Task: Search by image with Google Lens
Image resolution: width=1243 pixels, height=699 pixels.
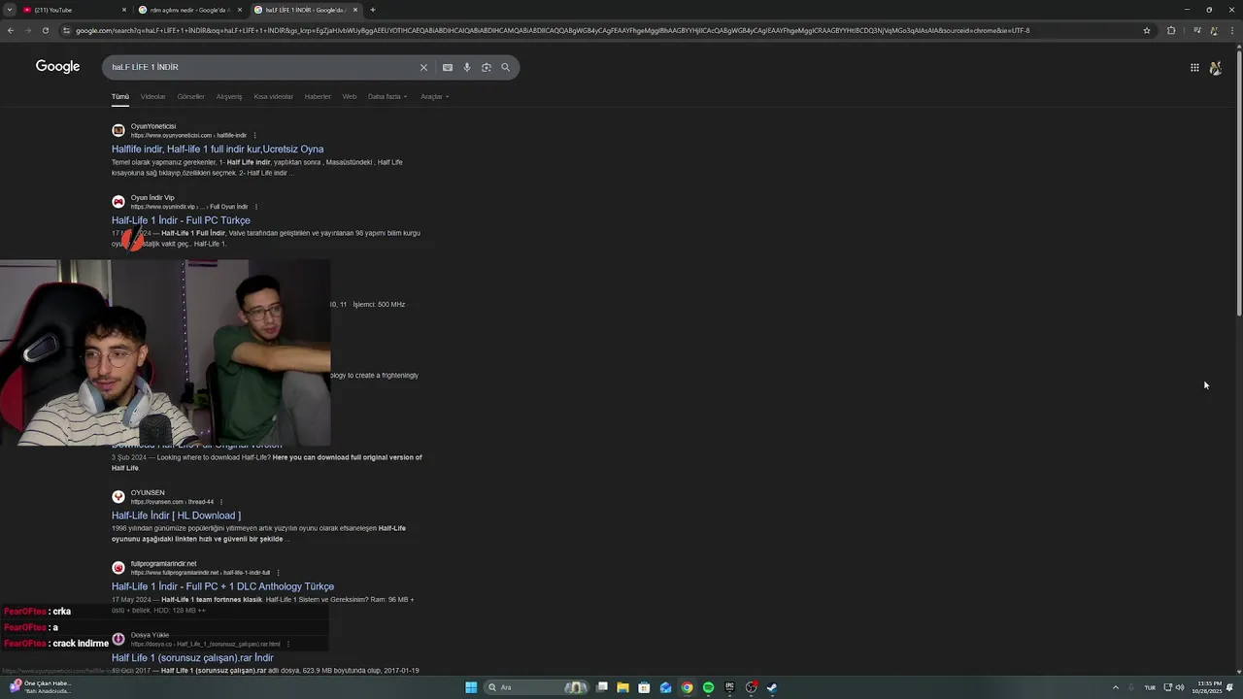Action: click(x=487, y=67)
